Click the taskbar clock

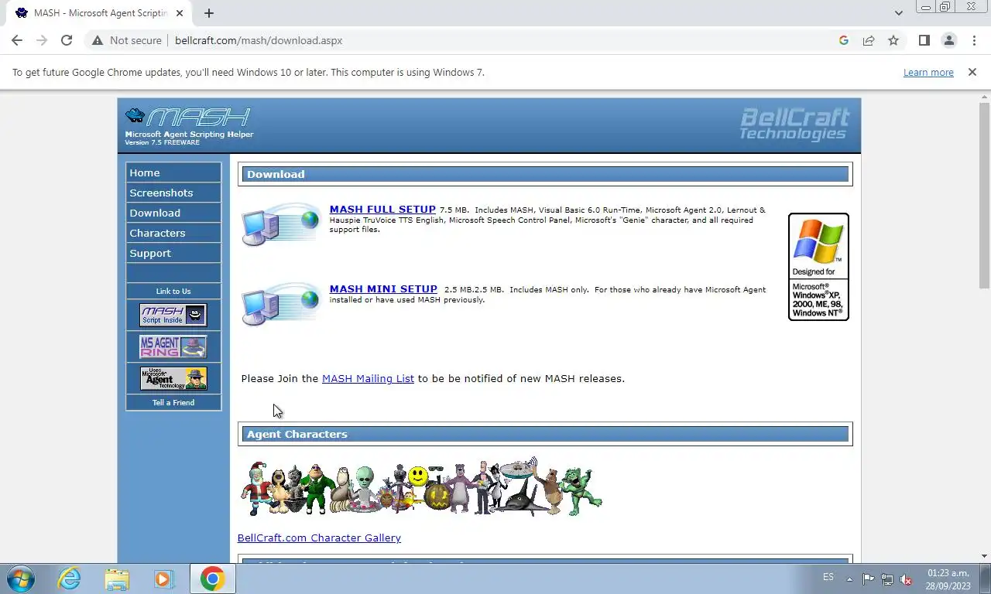coord(948,579)
